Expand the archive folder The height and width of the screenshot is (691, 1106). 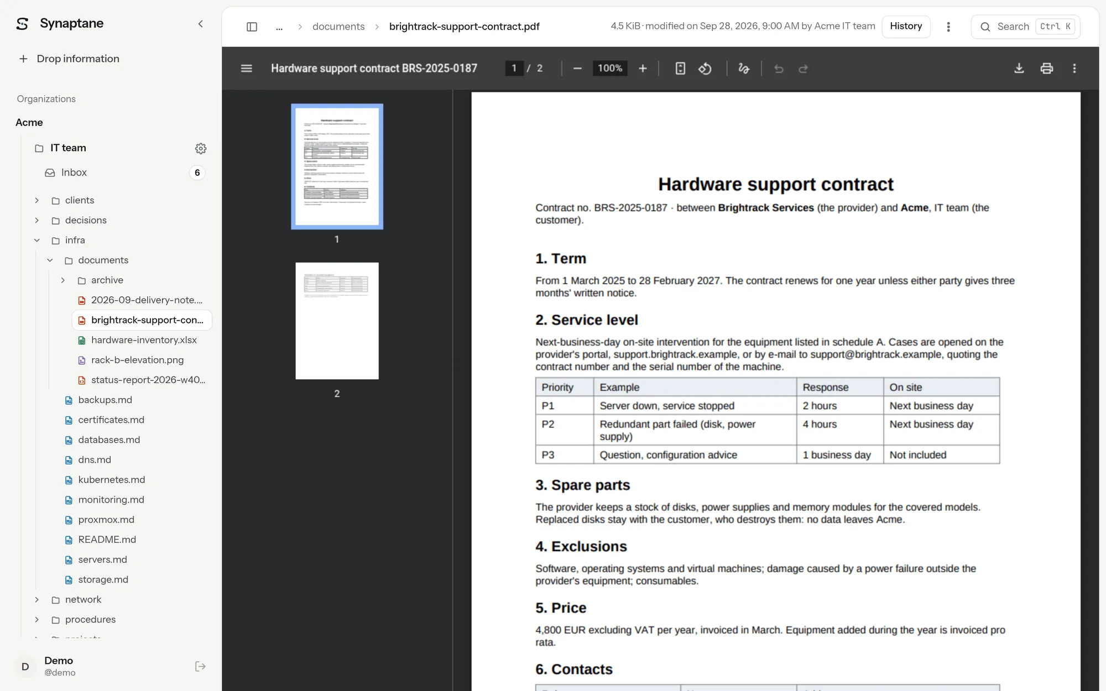click(63, 280)
